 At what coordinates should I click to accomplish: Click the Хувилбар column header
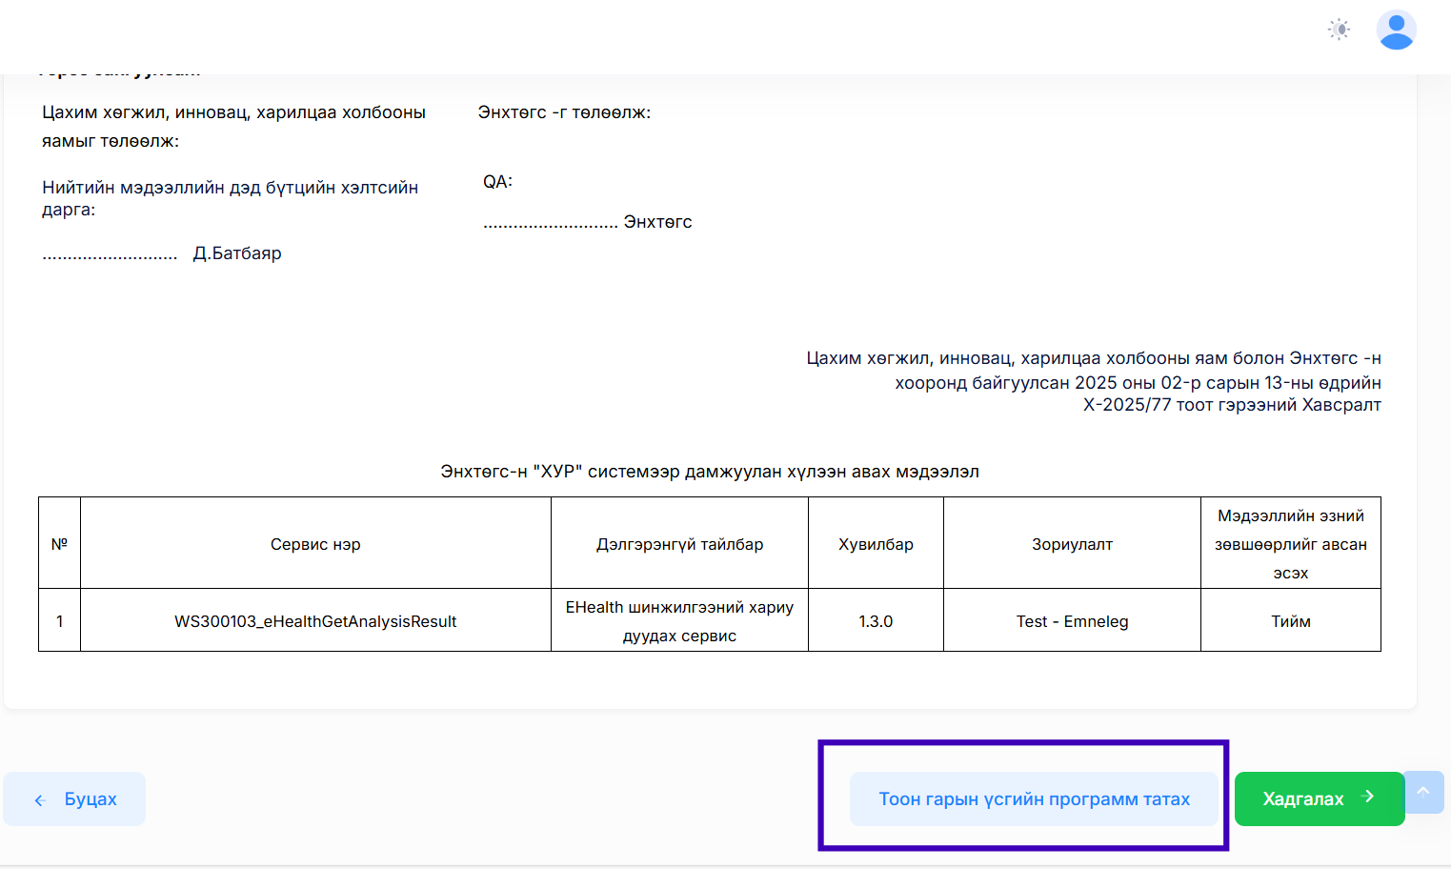(x=876, y=544)
